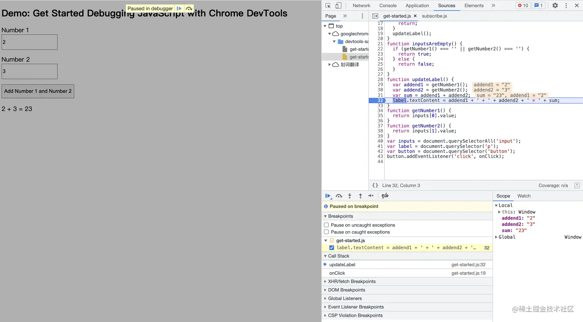The height and width of the screenshot is (322, 583).
Task: Select the Sources tab
Action: coord(447,5)
